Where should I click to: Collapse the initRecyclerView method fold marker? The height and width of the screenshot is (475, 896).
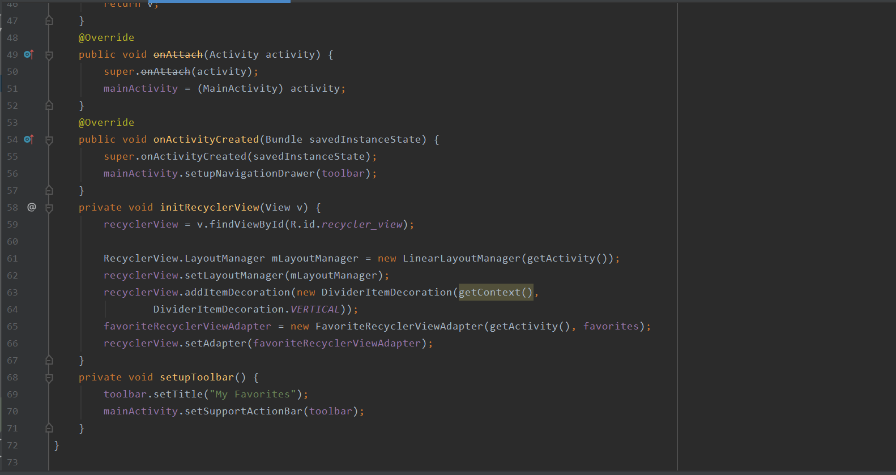pos(49,208)
